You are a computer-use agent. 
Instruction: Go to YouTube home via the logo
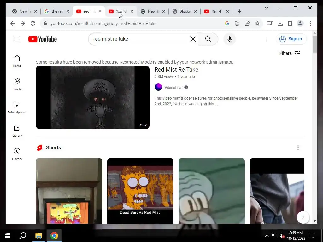[x=43, y=39]
